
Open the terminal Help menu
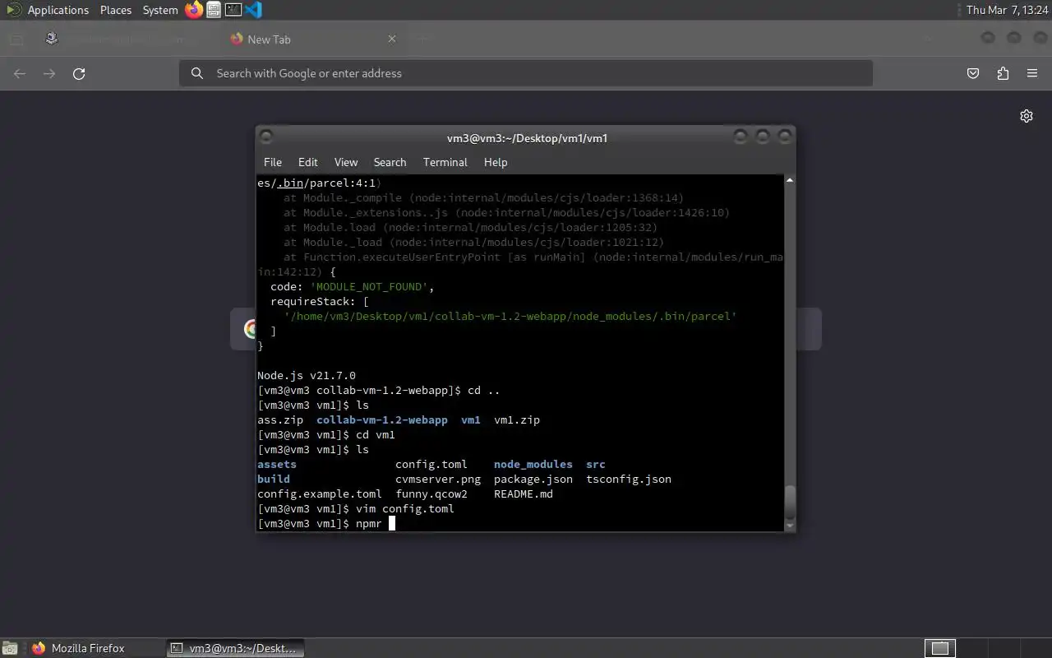click(x=496, y=162)
